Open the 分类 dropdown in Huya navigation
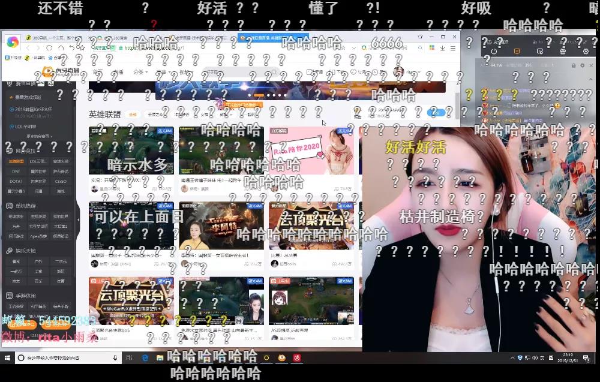Viewport: 600px width, 382px height. (x=140, y=72)
